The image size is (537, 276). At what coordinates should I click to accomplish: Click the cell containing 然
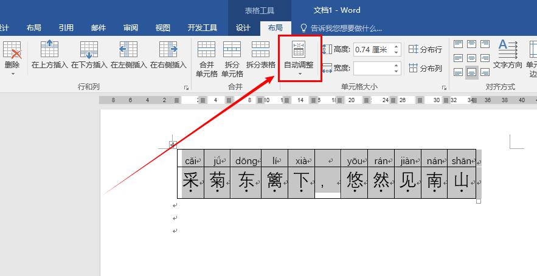tap(381, 182)
